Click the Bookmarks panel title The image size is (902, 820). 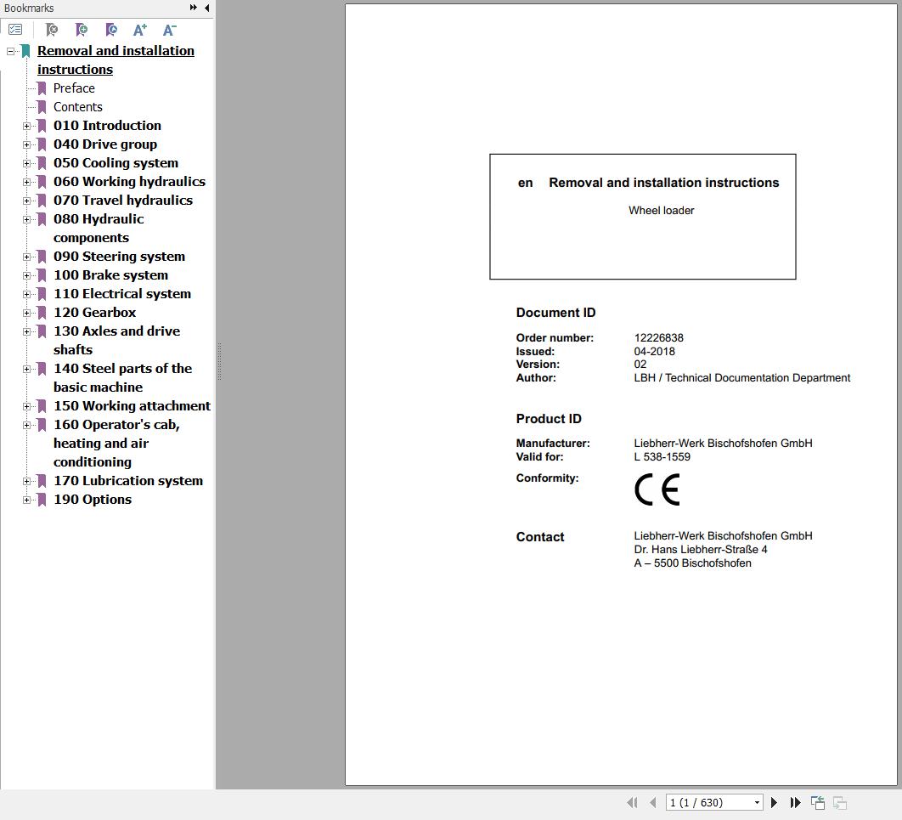(29, 8)
